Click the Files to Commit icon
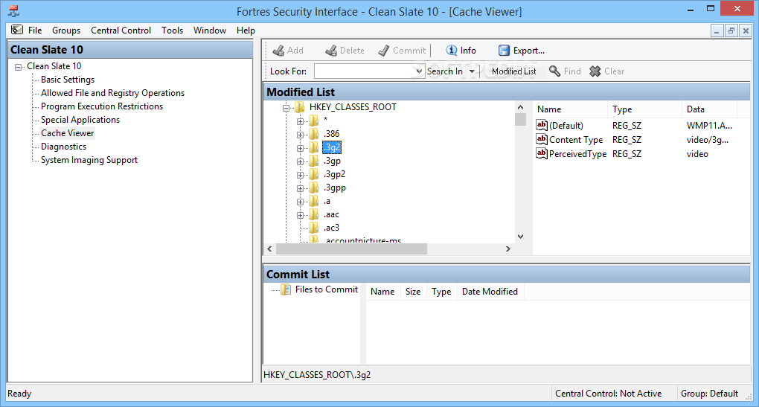759x407 pixels. click(286, 289)
